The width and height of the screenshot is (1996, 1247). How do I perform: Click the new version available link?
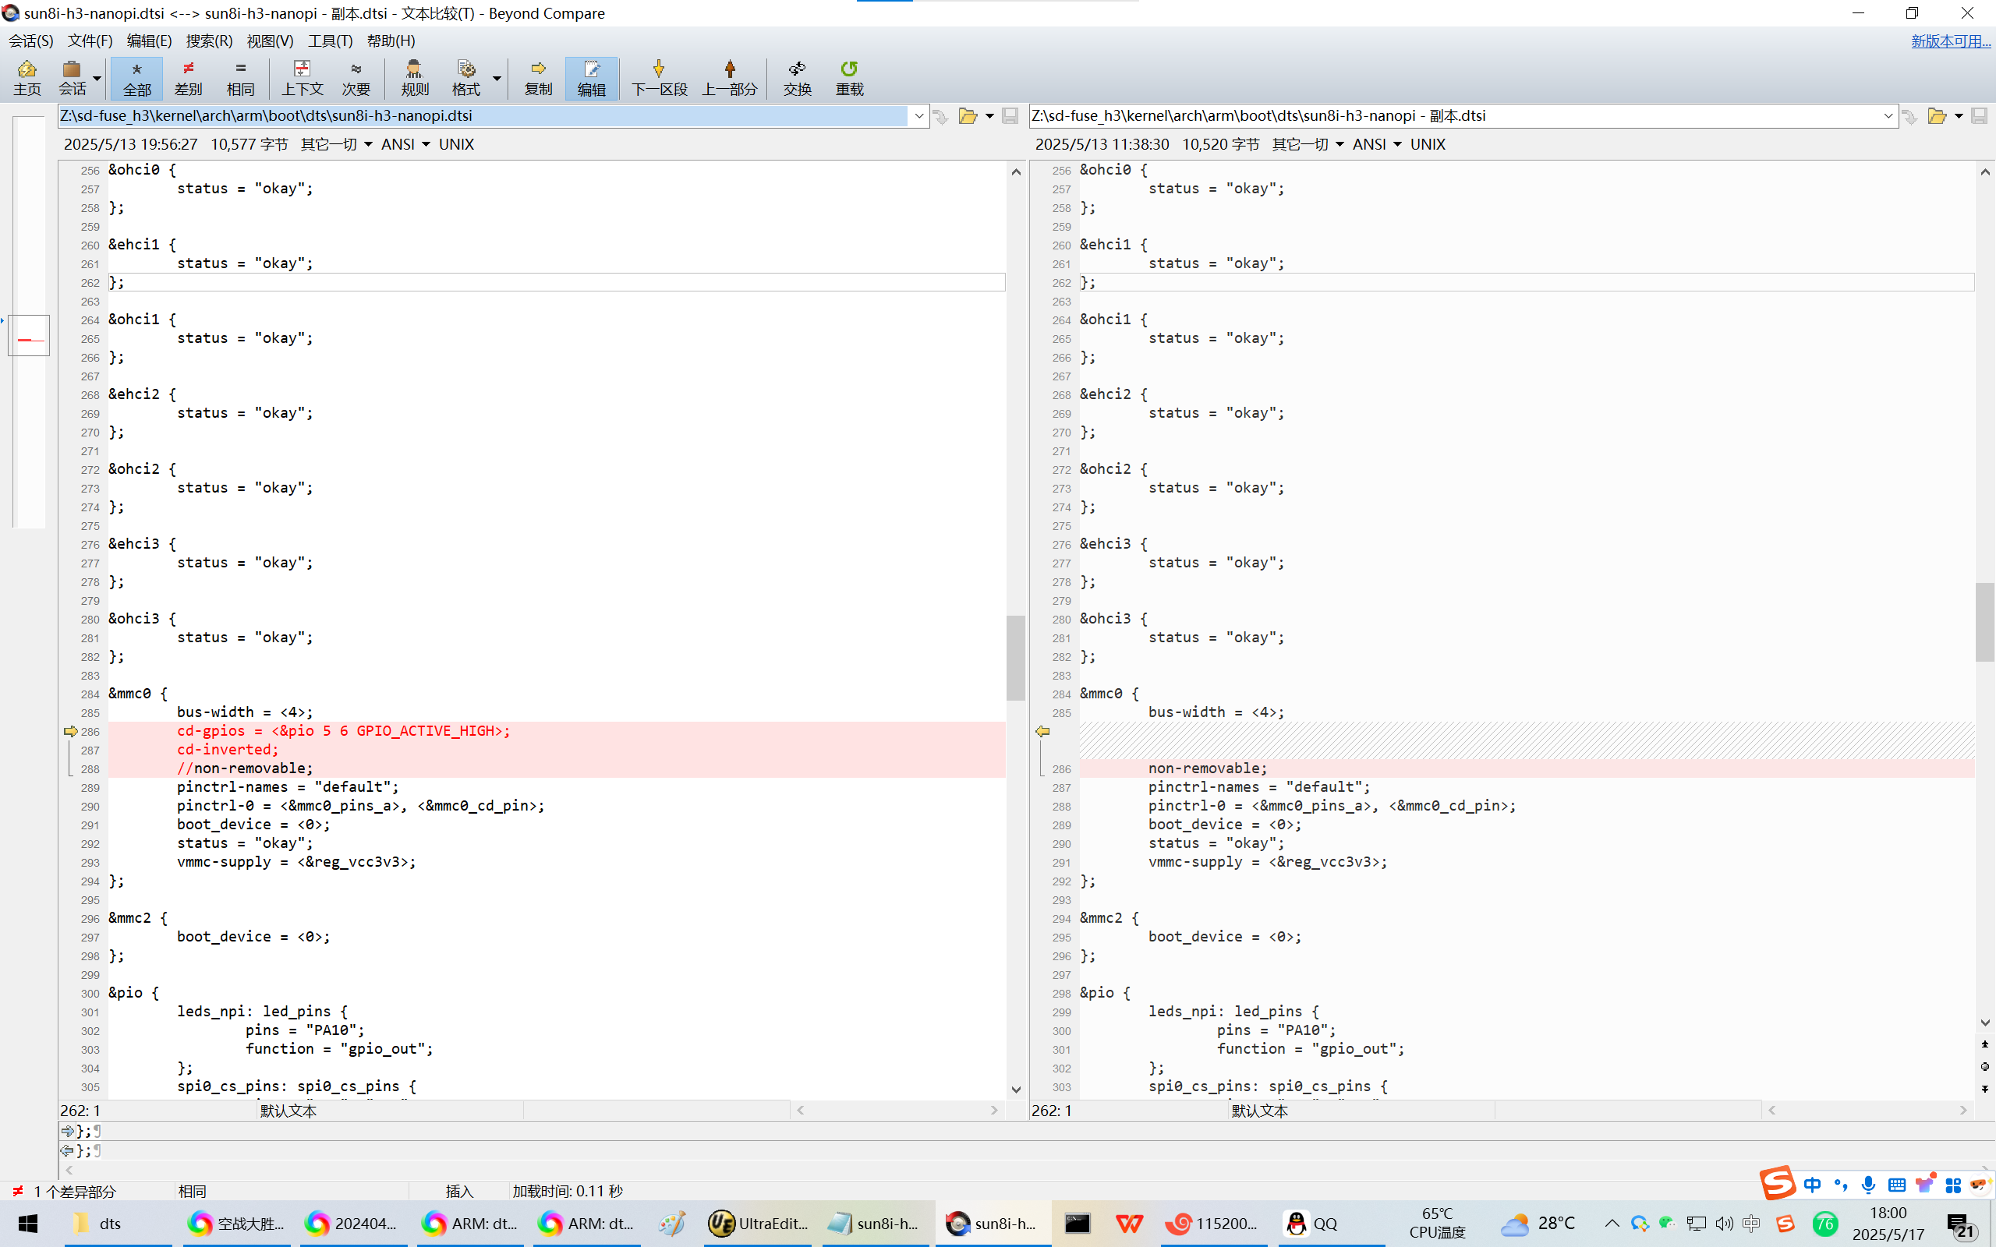tap(1950, 41)
